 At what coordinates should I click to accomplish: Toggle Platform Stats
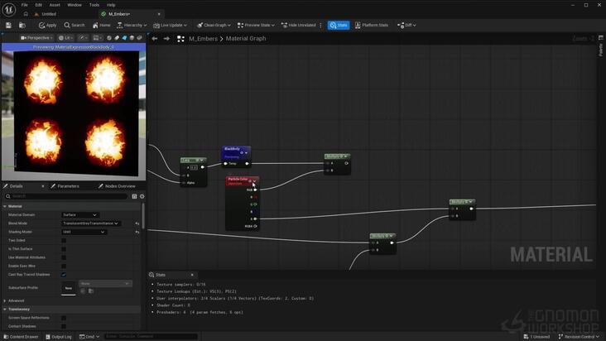click(372, 25)
